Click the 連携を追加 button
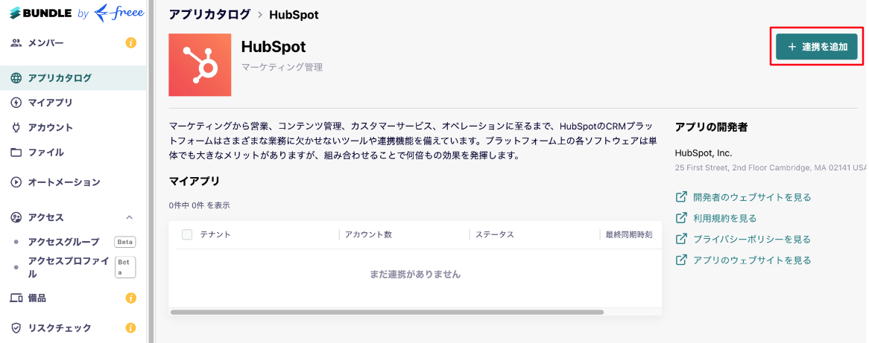The image size is (869, 343). tap(816, 46)
